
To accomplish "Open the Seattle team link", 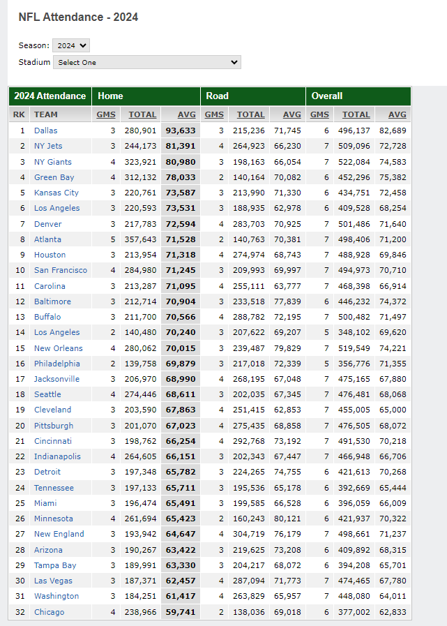I will coord(47,394).
